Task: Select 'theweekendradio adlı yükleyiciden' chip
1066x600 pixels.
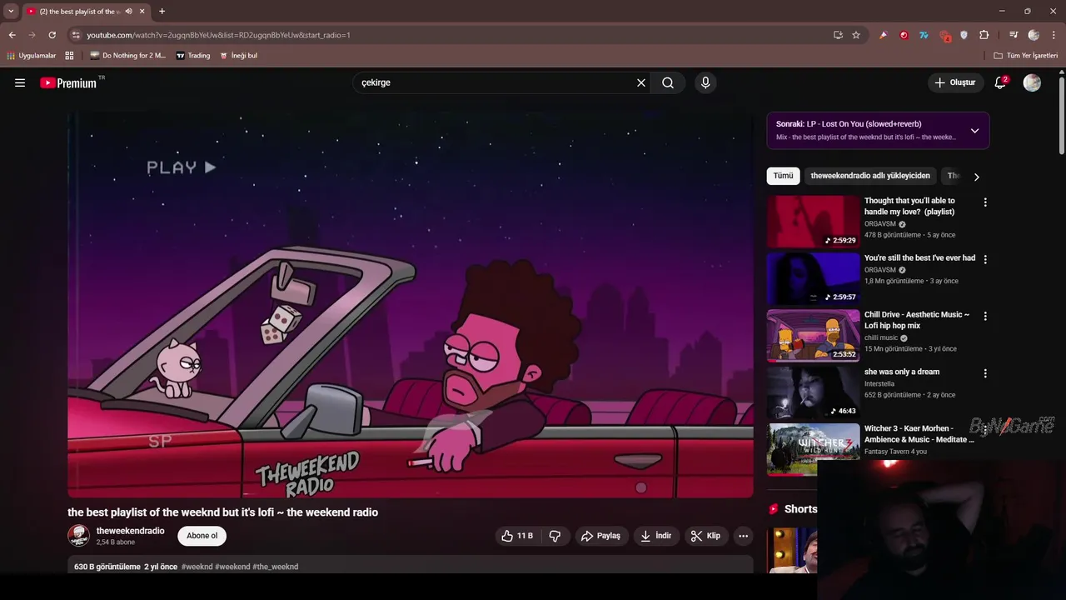Action: 870,176
